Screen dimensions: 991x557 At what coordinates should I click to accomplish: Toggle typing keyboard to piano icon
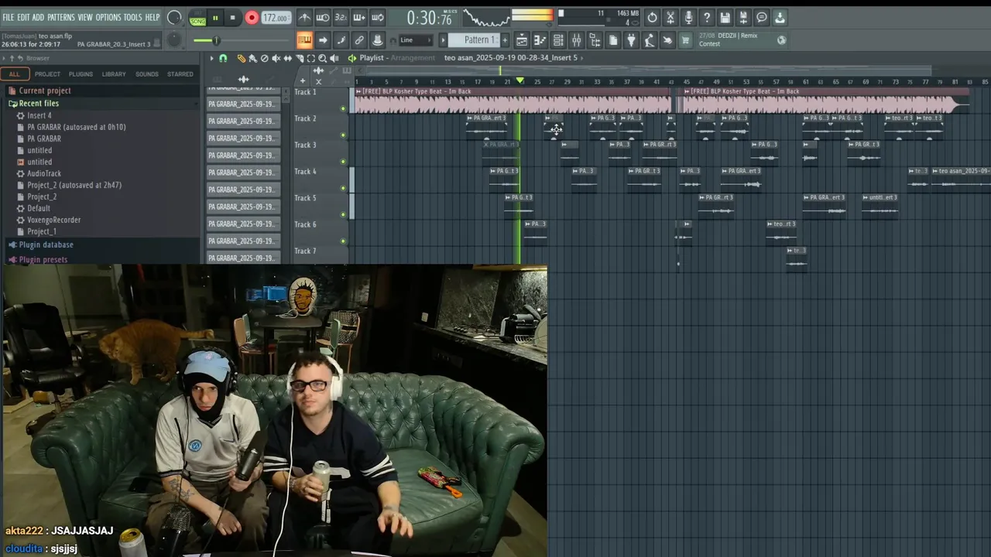[x=304, y=40]
